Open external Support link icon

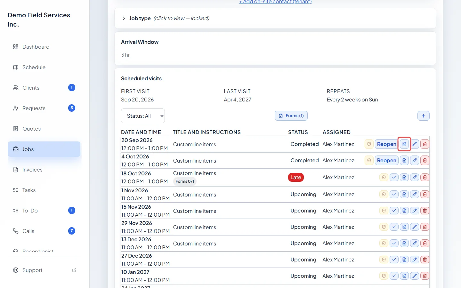(74, 270)
